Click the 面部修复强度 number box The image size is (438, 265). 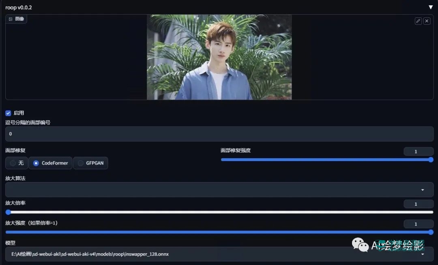(419, 151)
